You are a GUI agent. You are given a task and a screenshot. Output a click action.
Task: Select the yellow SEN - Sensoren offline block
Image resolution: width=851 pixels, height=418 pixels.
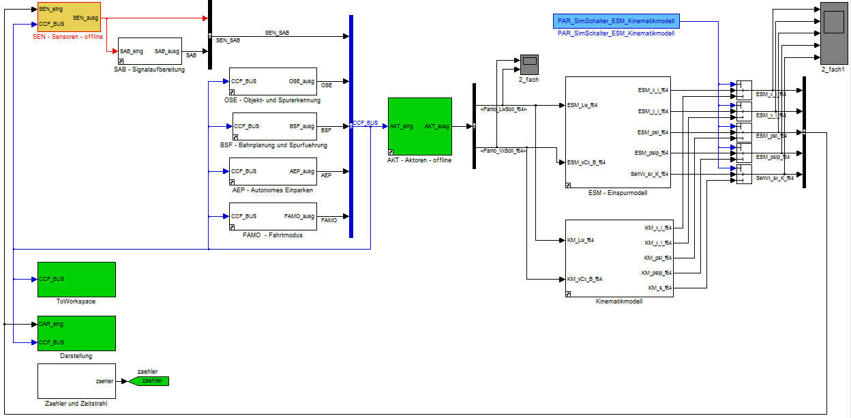coord(69,17)
